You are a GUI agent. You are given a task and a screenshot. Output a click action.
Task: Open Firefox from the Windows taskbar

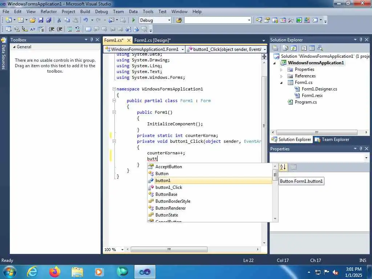54,272
